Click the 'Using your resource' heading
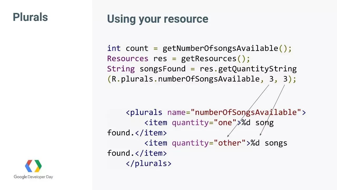 pyautogui.click(x=157, y=19)
